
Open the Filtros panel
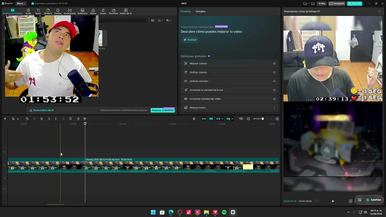pos(93,11)
